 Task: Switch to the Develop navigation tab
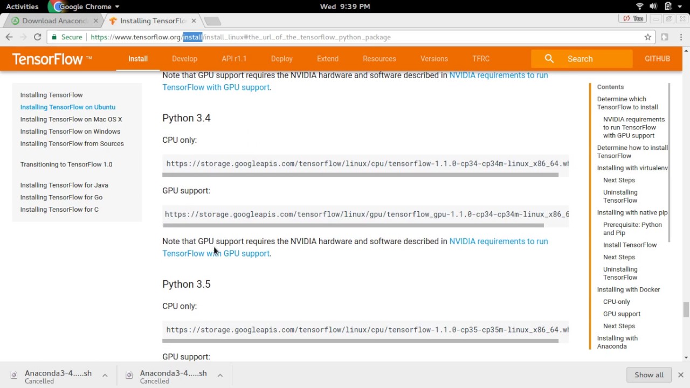pos(184,59)
